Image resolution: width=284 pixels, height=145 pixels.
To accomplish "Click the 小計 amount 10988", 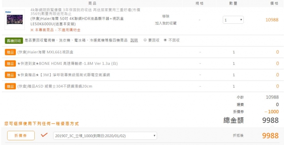I will (x=272, y=97).
